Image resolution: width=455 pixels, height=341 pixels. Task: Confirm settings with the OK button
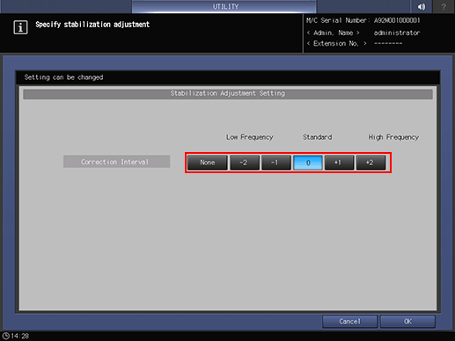click(407, 322)
